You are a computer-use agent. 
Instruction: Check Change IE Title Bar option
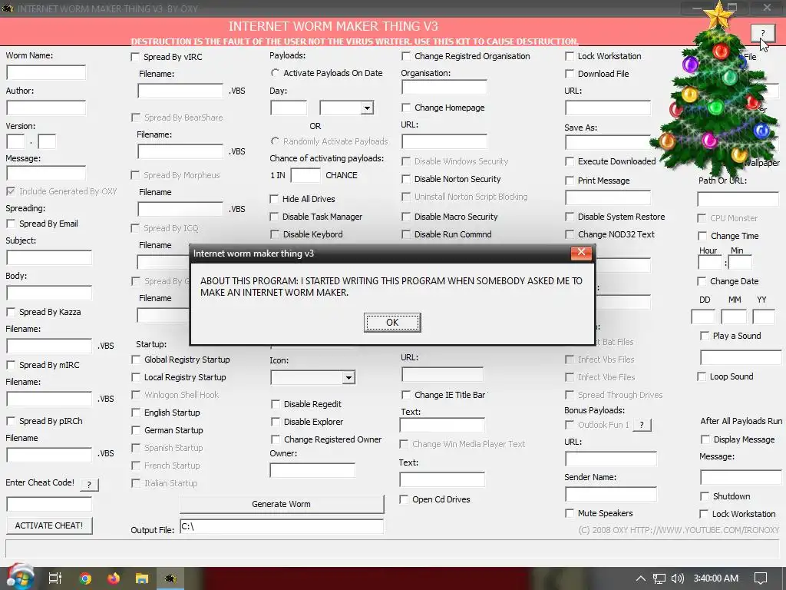[x=406, y=395]
